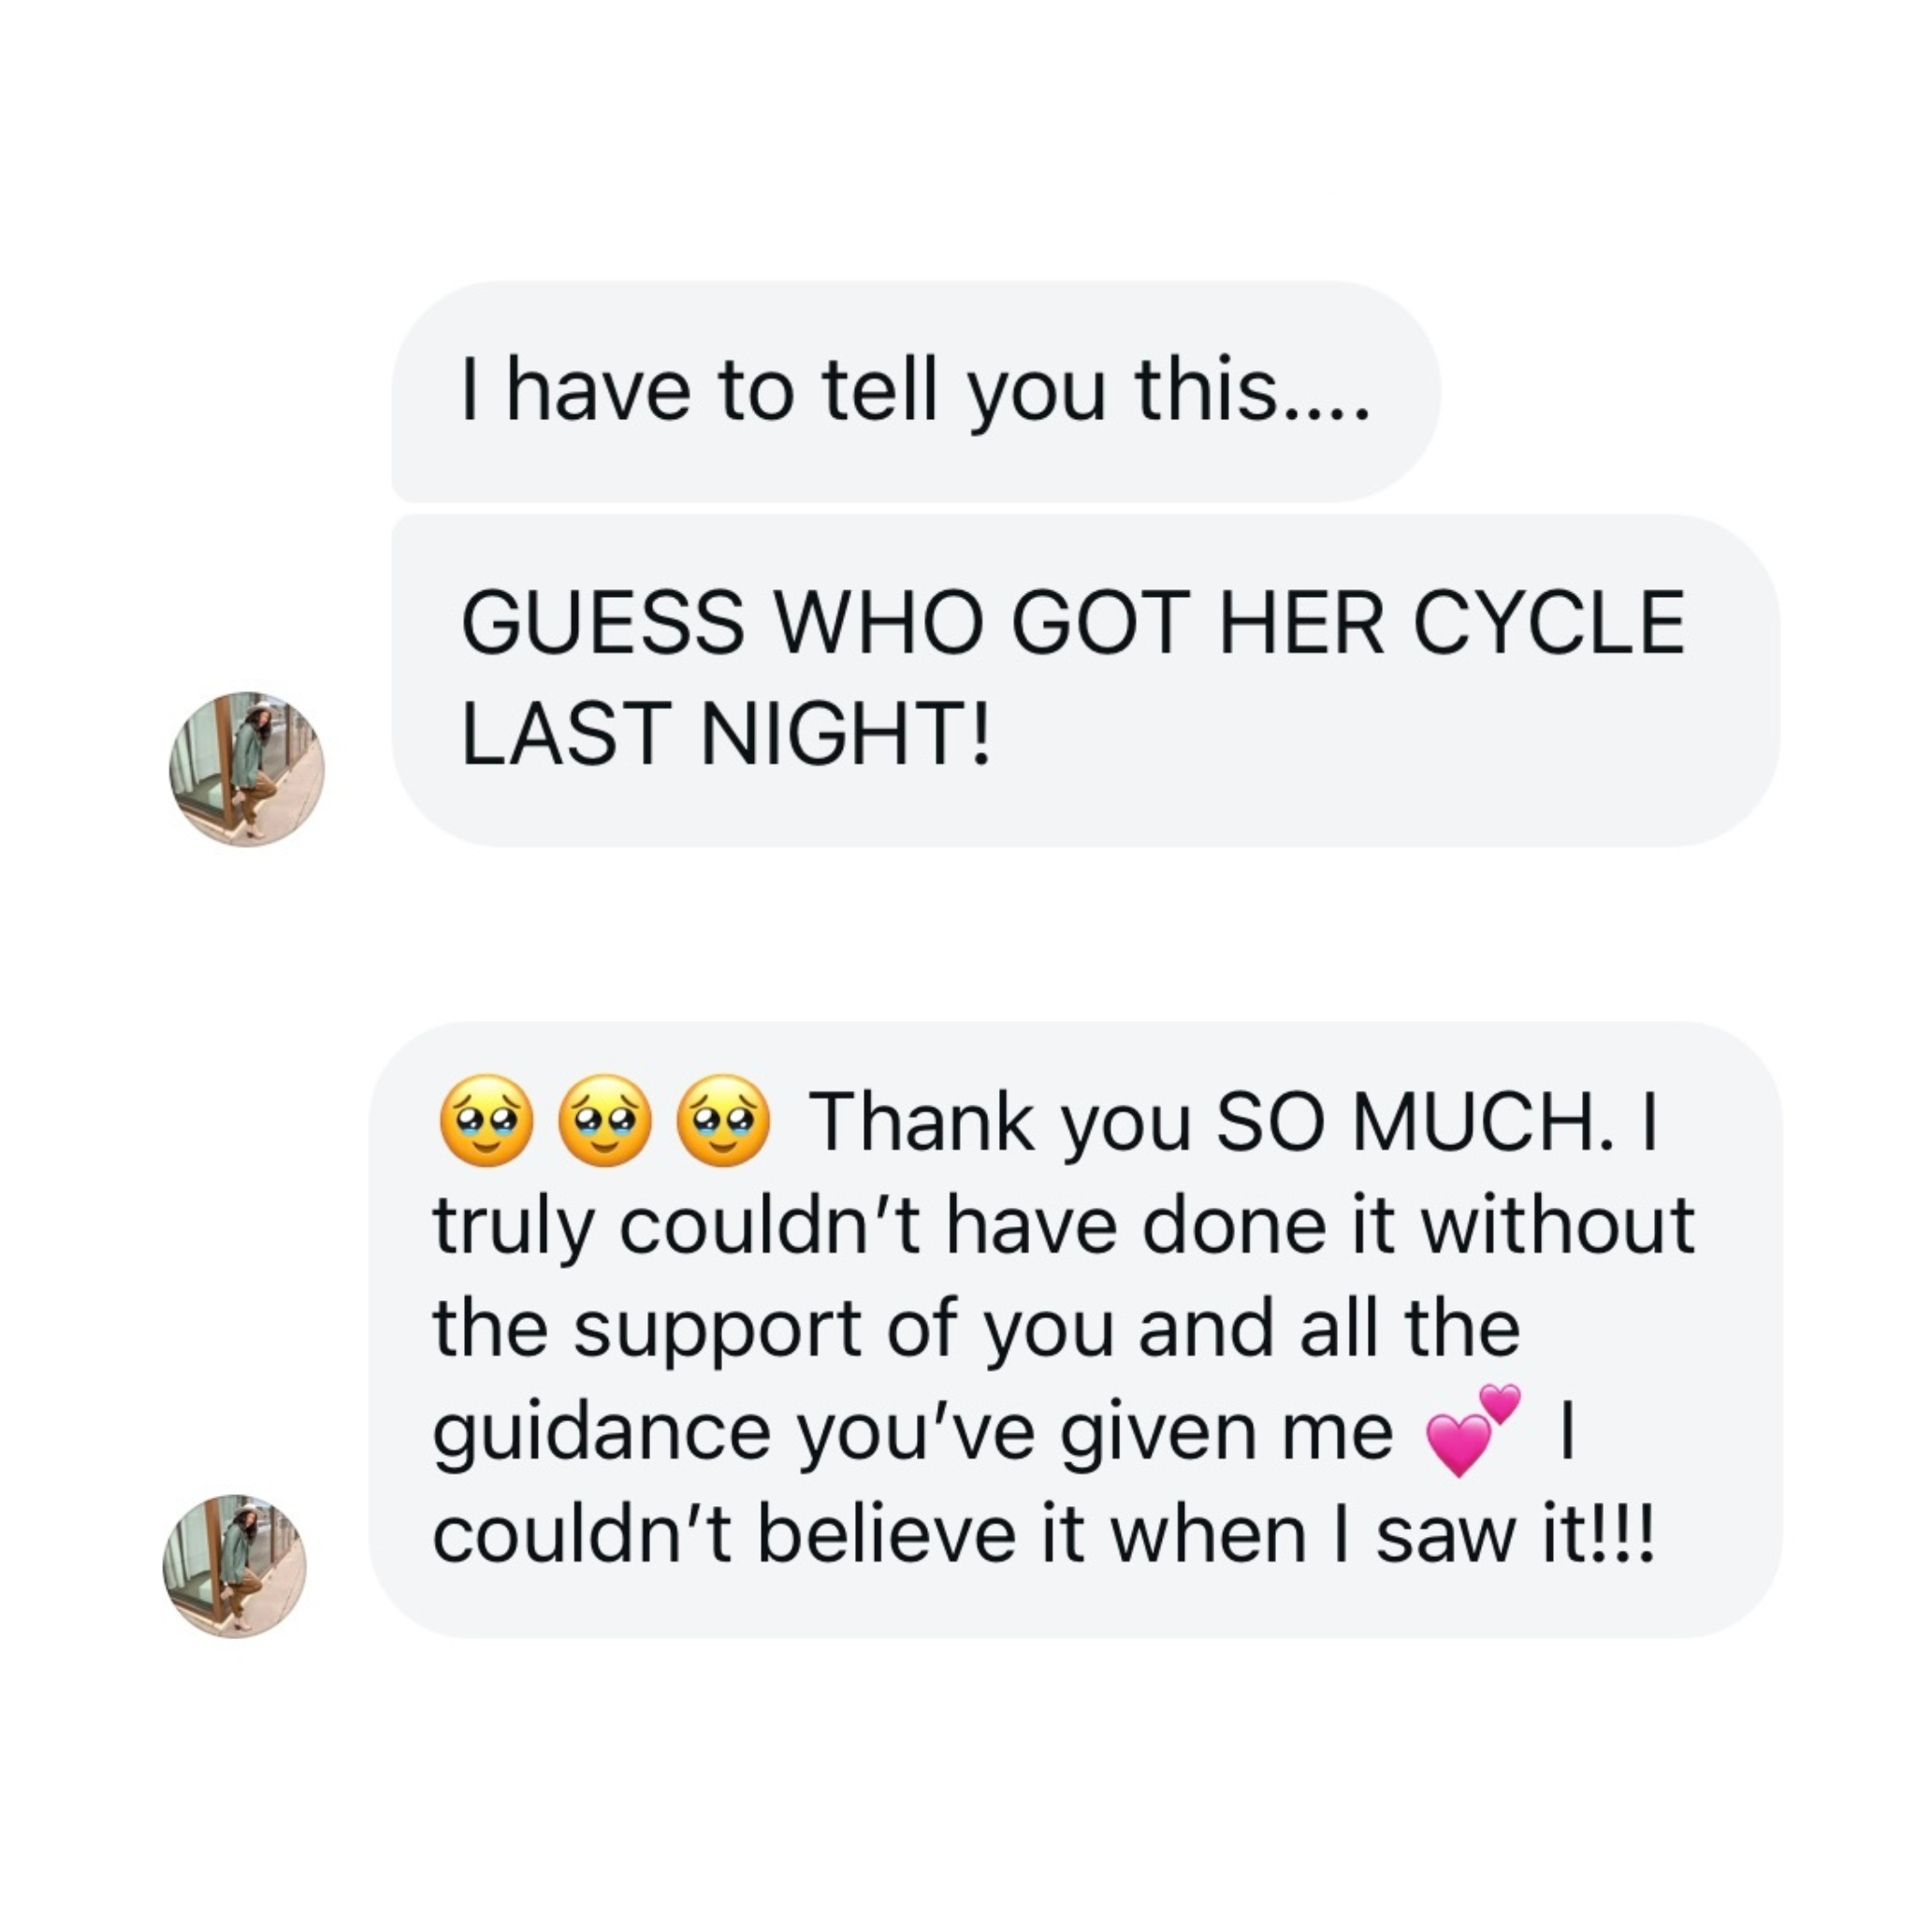The height and width of the screenshot is (1916, 1916).
Task: Click the word "believe" in the last line
Action: click(885, 1534)
